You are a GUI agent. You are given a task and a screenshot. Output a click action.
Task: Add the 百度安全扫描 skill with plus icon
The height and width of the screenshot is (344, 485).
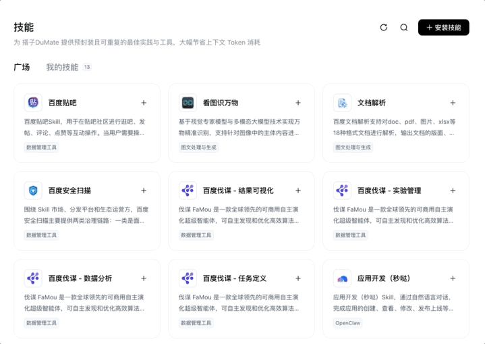144,191
